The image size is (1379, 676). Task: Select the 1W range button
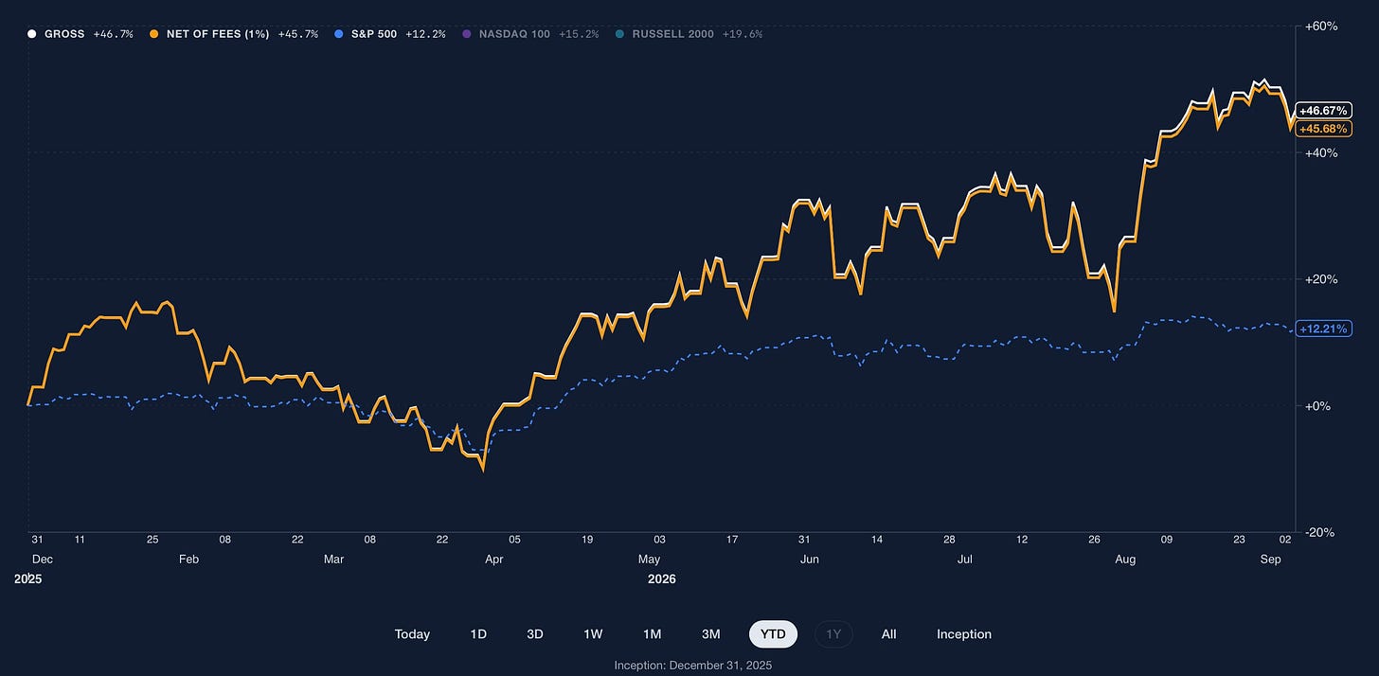(593, 634)
